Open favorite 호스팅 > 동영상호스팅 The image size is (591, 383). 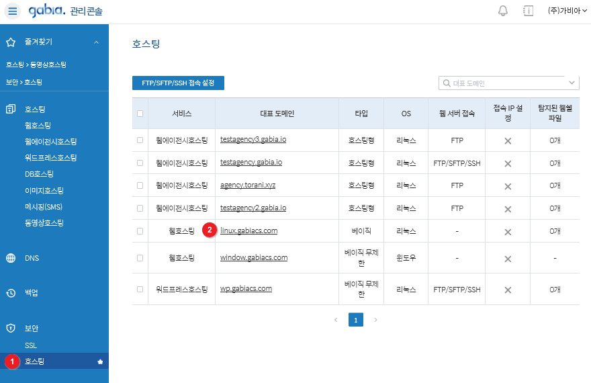(x=36, y=65)
